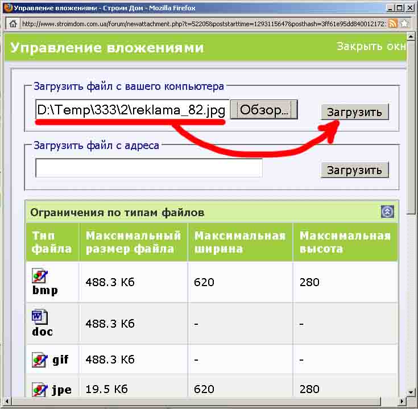Click the vertical scrollbar up arrow
The width and height of the screenshot is (418, 409).
(x=411, y=36)
